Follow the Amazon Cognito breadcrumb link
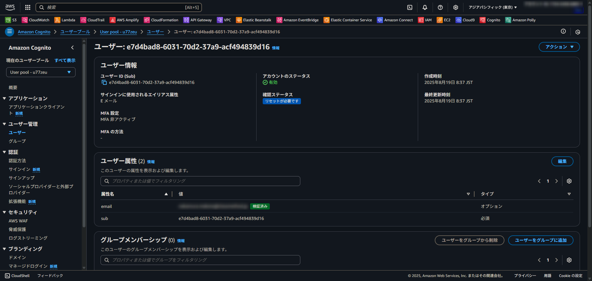This screenshot has height=281, width=592. [x=34, y=32]
